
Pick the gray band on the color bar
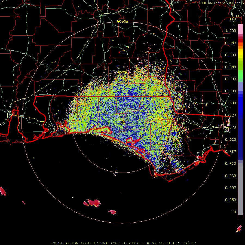(x=240, y=189)
